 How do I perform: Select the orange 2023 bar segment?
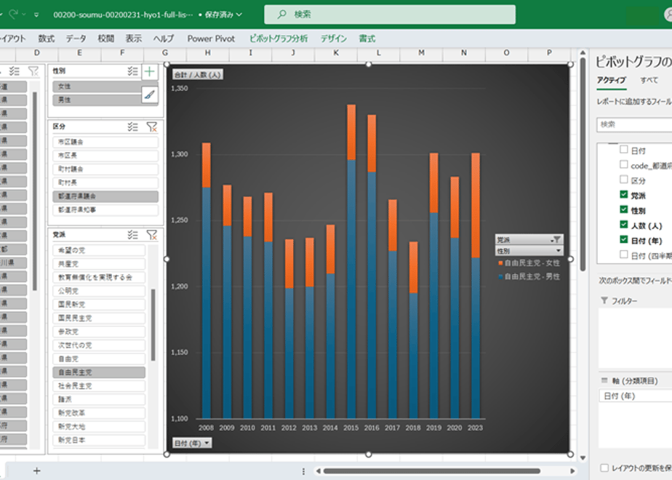pos(476,205)
